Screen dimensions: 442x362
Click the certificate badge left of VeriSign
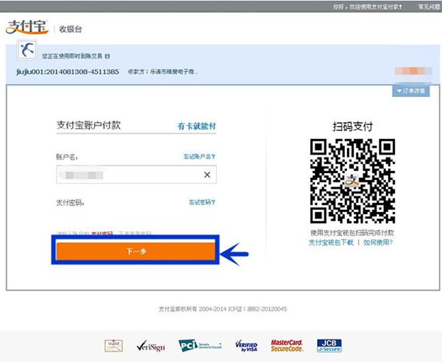pos(114,346)
